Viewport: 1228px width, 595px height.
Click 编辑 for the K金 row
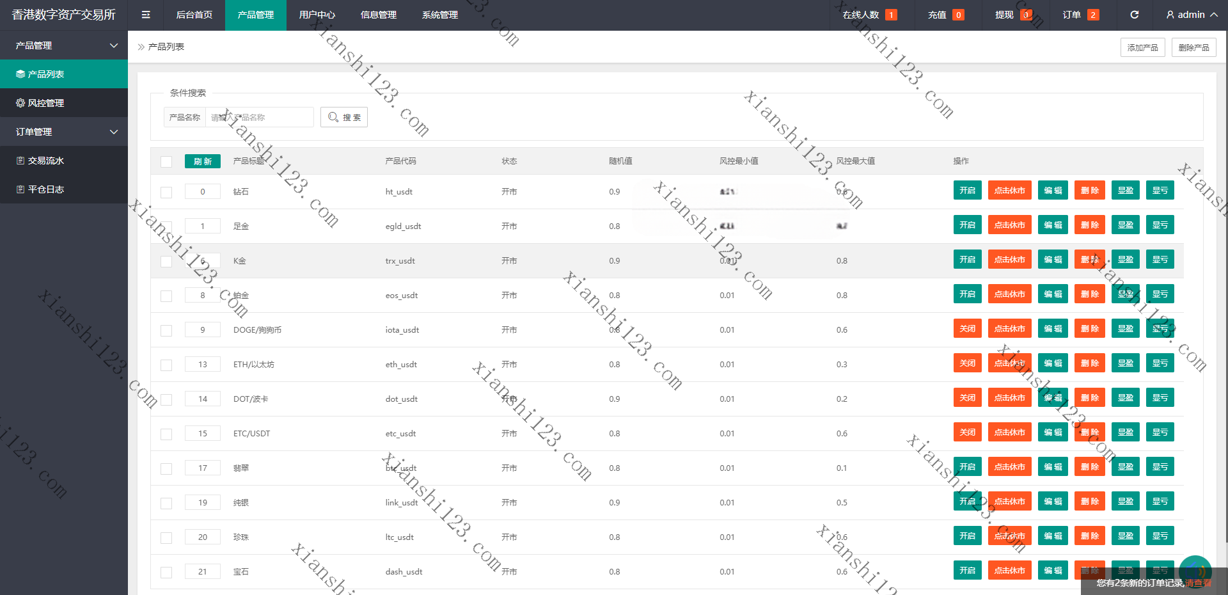[x=1053, y=260]
